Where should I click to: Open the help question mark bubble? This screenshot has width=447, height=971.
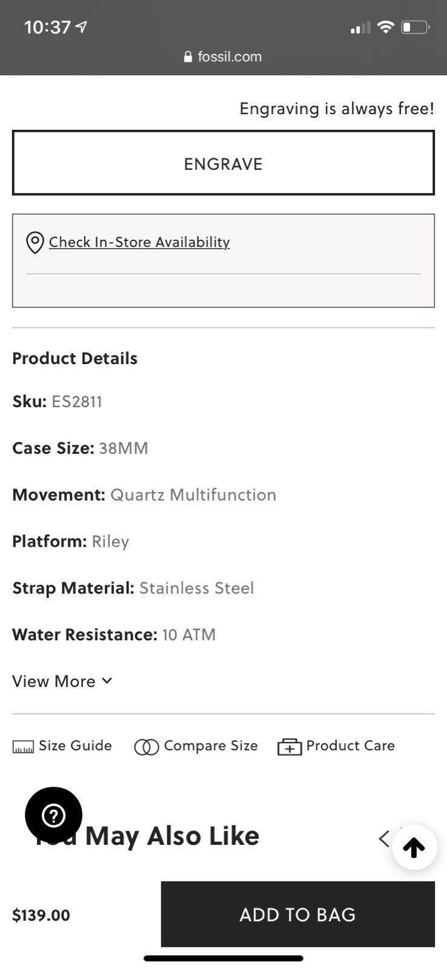click(x=53, y=816)
